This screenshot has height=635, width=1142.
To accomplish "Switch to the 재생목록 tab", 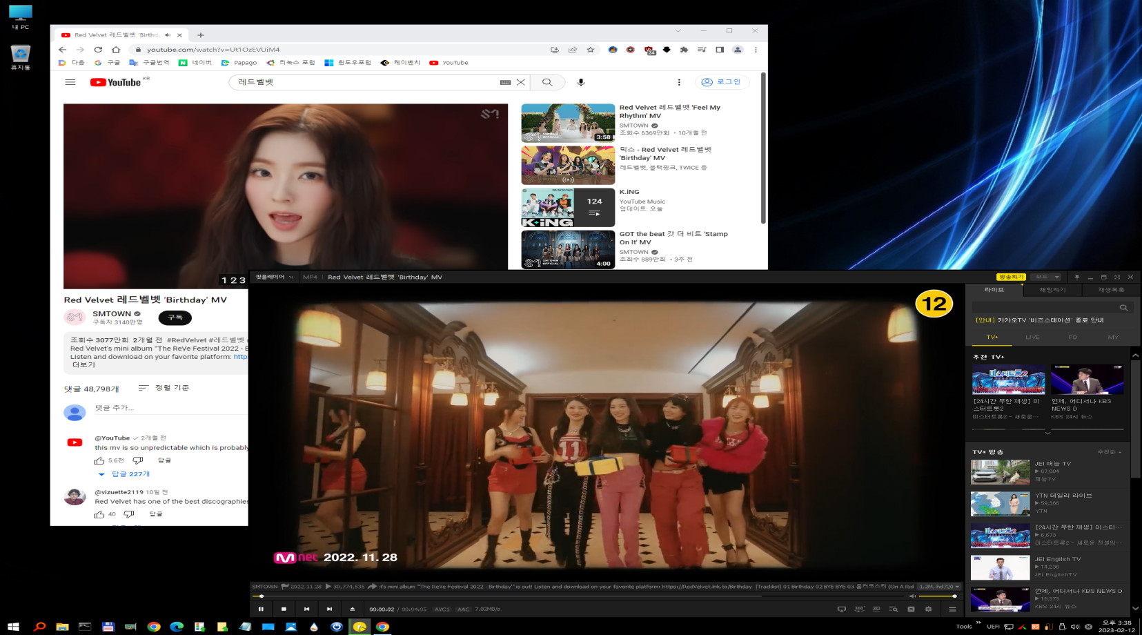I will coord(1111,290).
